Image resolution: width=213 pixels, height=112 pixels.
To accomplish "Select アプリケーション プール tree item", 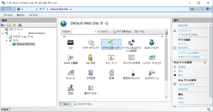I will 23,37.
